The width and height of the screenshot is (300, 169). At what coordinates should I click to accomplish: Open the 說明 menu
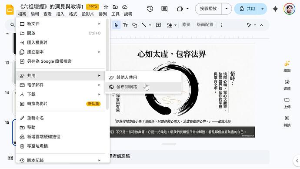coord(128,14)
